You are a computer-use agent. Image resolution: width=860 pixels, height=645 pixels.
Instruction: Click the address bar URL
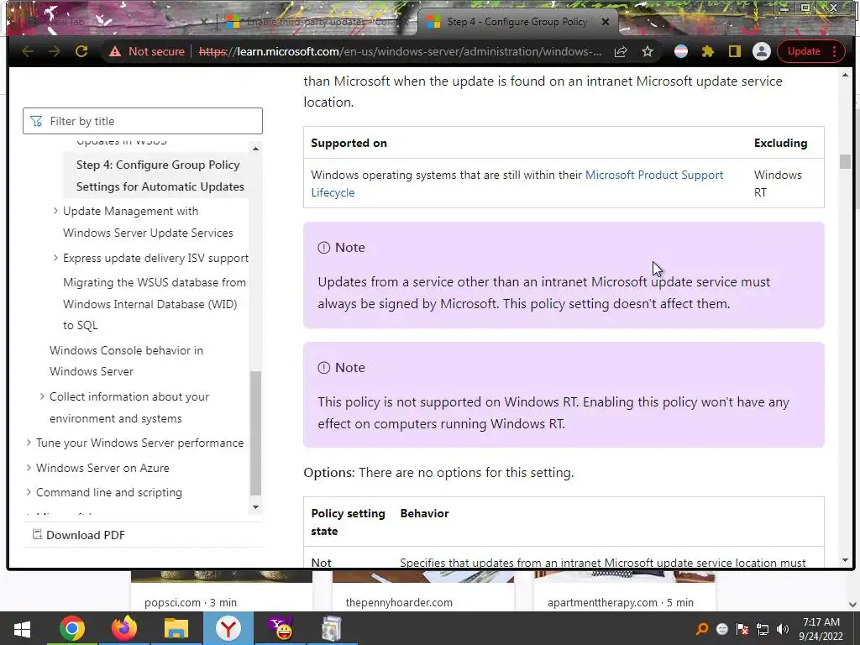[x=401, y=51]
